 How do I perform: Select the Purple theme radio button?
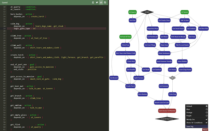tap(207, 115)
